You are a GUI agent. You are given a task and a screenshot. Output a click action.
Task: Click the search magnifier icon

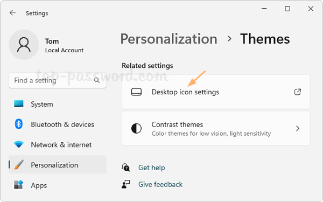pyautogui.click(x=96, y=80)
